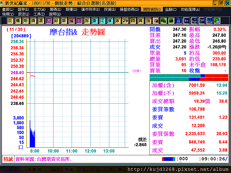
Task: Click the Page Up toolbar icon
Action: click(x=194, y=21)
